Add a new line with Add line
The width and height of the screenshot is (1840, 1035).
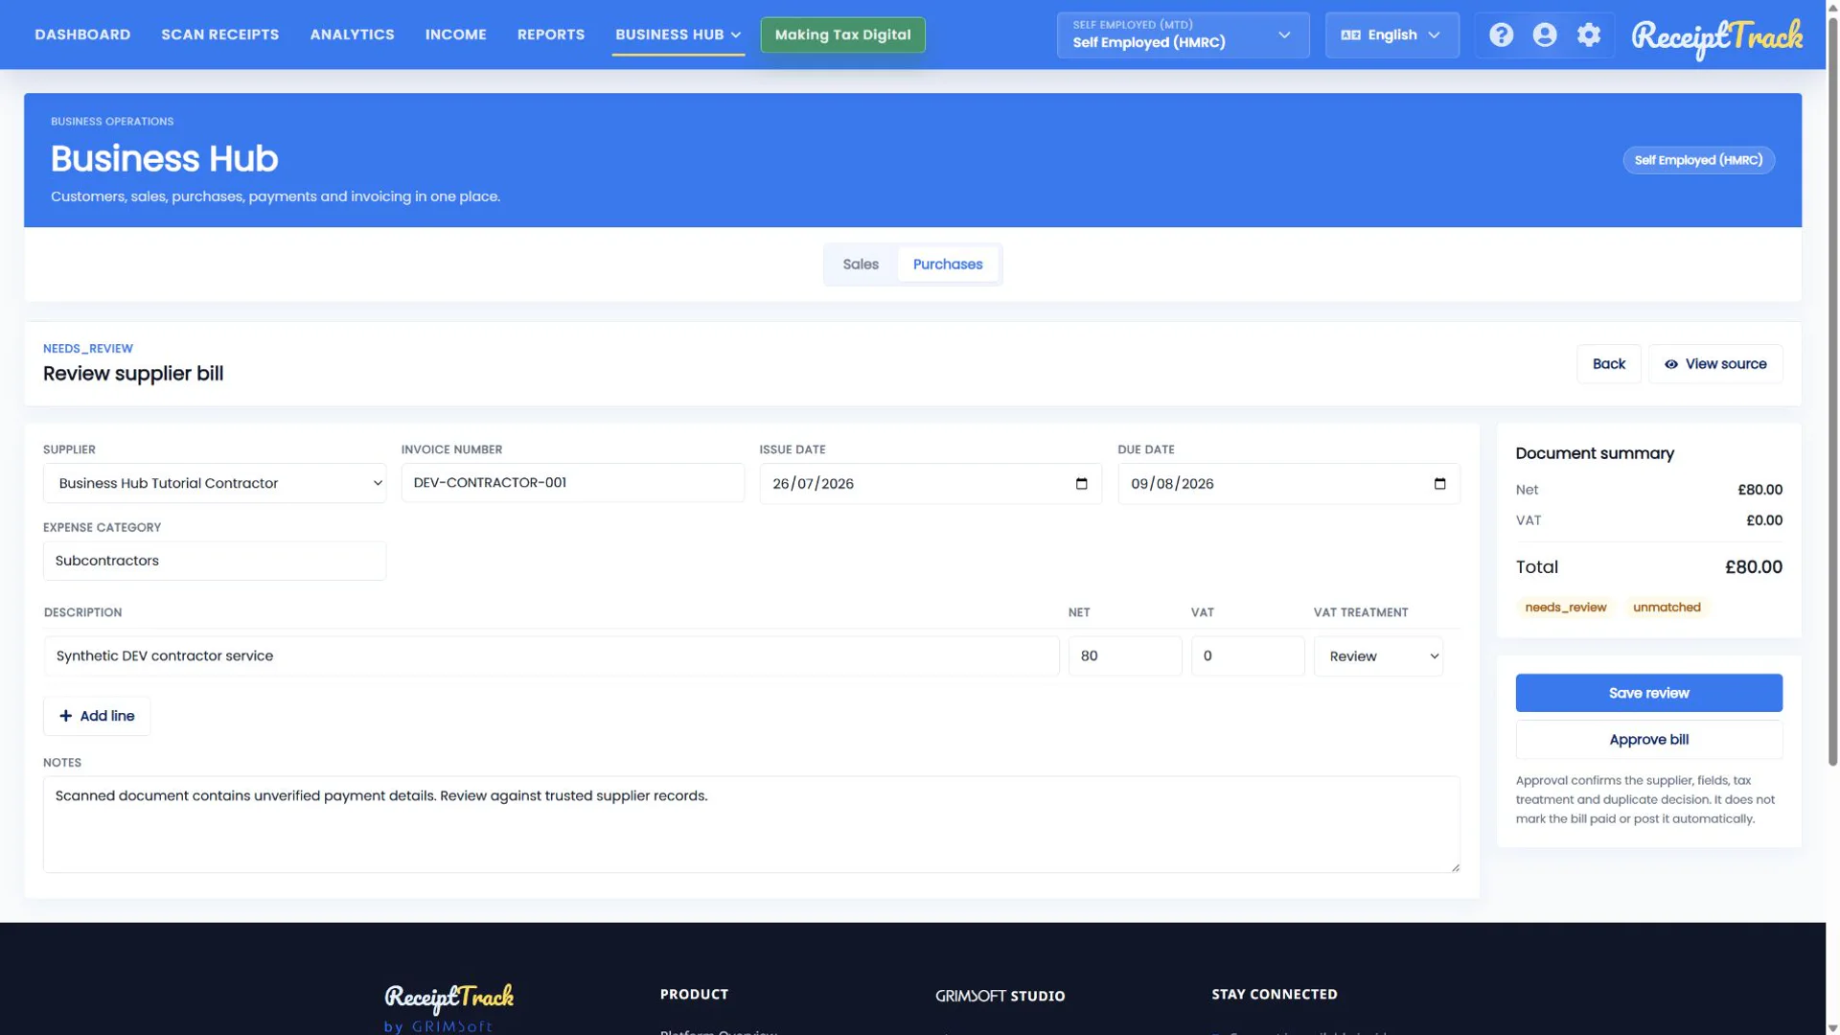tap(97, 716)
